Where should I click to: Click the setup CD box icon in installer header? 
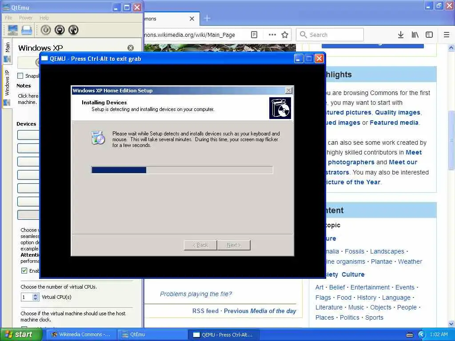tap(280, 108)
